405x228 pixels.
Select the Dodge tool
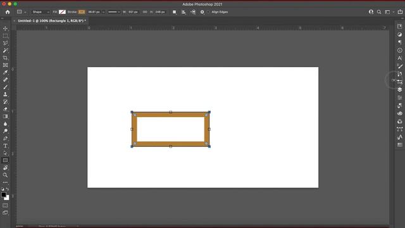(5, 131)
